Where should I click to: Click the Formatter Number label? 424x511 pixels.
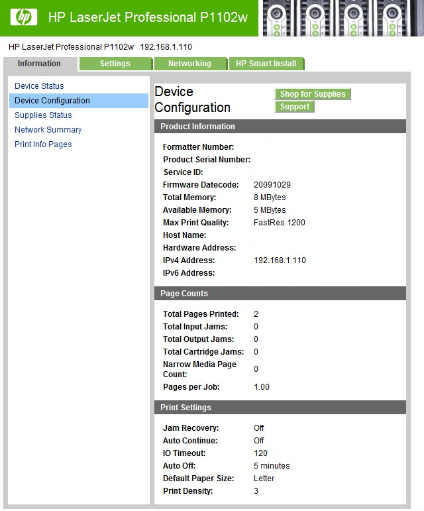[x=198, y=147]
